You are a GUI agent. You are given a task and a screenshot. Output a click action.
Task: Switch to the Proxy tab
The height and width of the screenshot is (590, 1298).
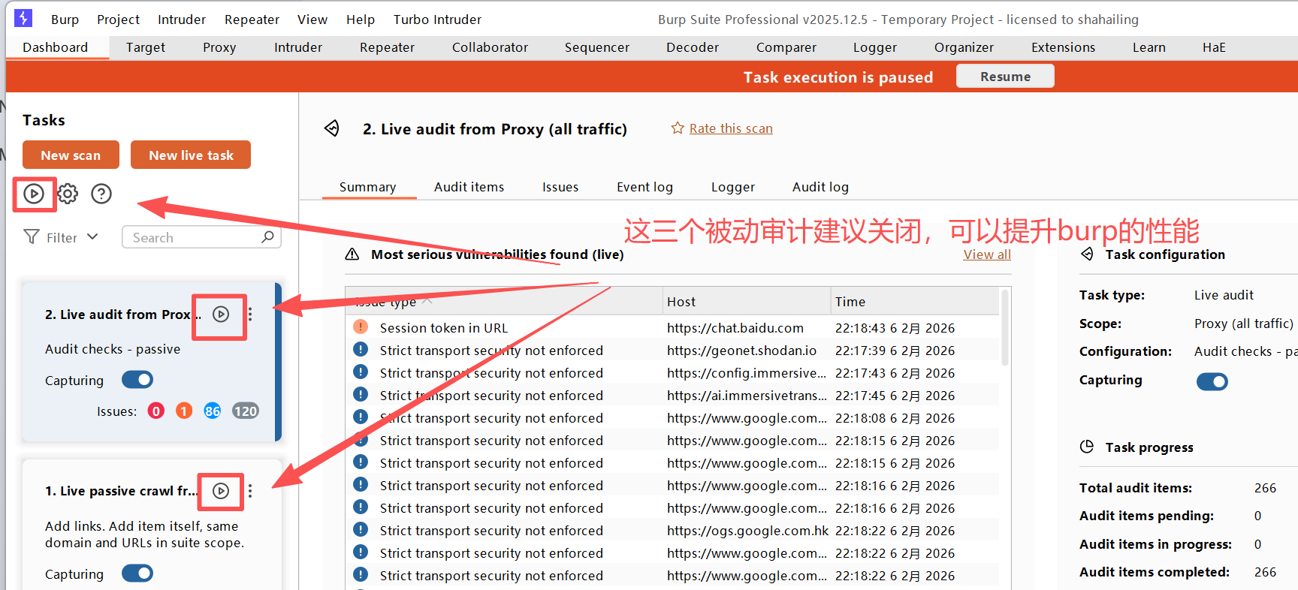pyautogui.click(x=219, y=47)
